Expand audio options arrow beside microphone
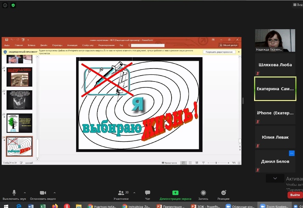 (x=26, y=193)
